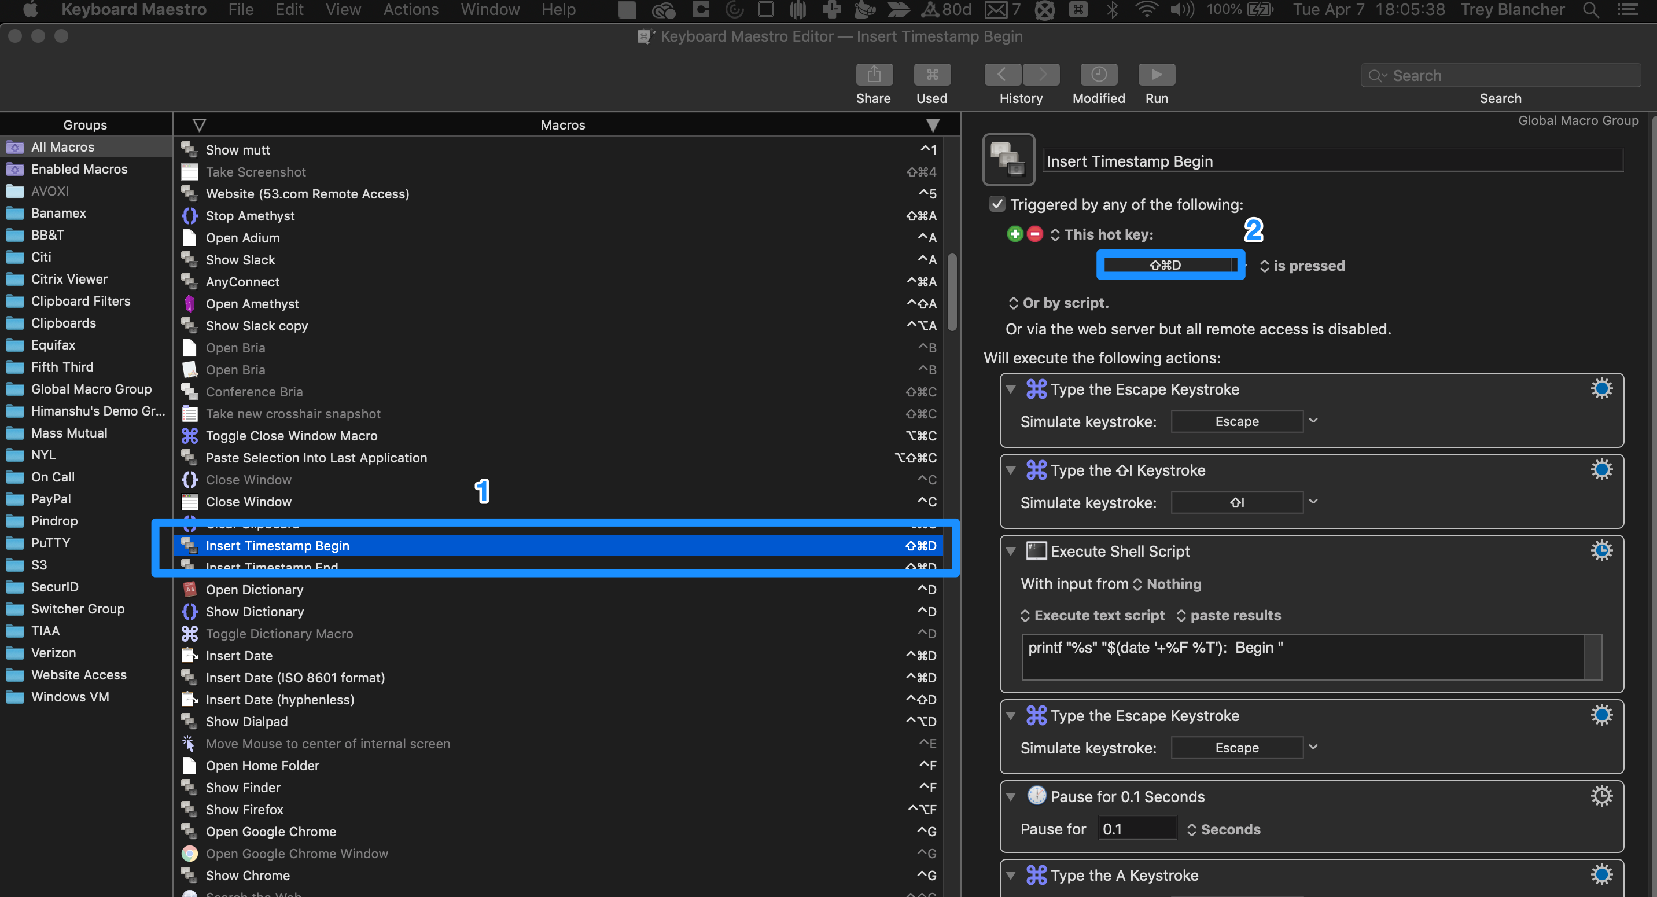Open the Actions menu
Screen dimensions: 1657x897
coord(410,10)
